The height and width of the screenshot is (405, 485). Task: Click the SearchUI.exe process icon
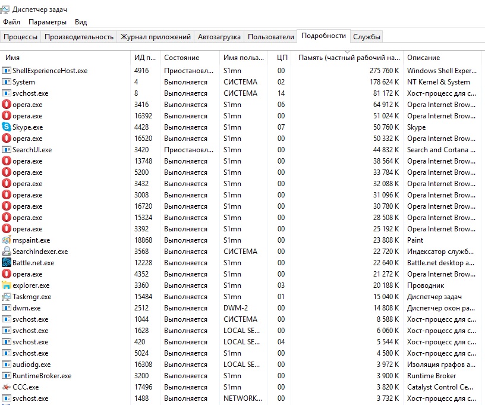pos(6,150)
